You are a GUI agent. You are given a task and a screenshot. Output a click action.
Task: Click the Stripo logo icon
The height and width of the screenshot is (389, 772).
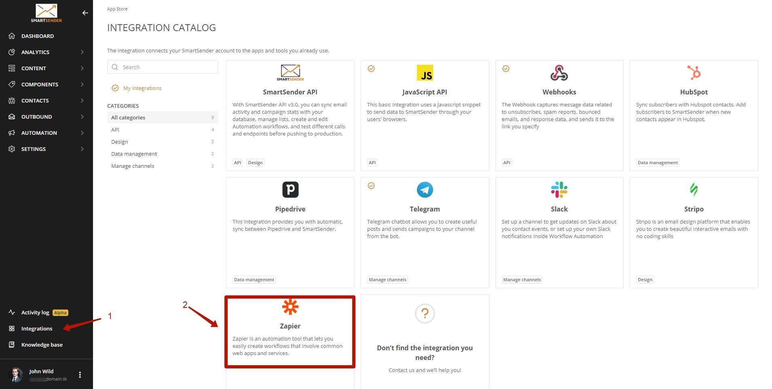coord(694,190)
